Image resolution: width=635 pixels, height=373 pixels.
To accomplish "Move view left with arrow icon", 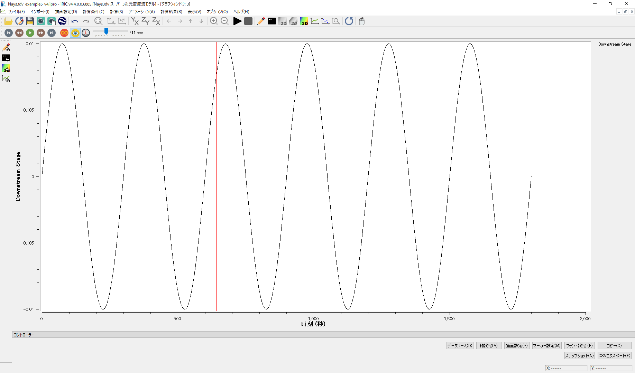I will (169, 21).
